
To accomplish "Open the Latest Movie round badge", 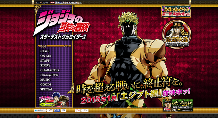I will pyautogui.click(x=177, y=34).
